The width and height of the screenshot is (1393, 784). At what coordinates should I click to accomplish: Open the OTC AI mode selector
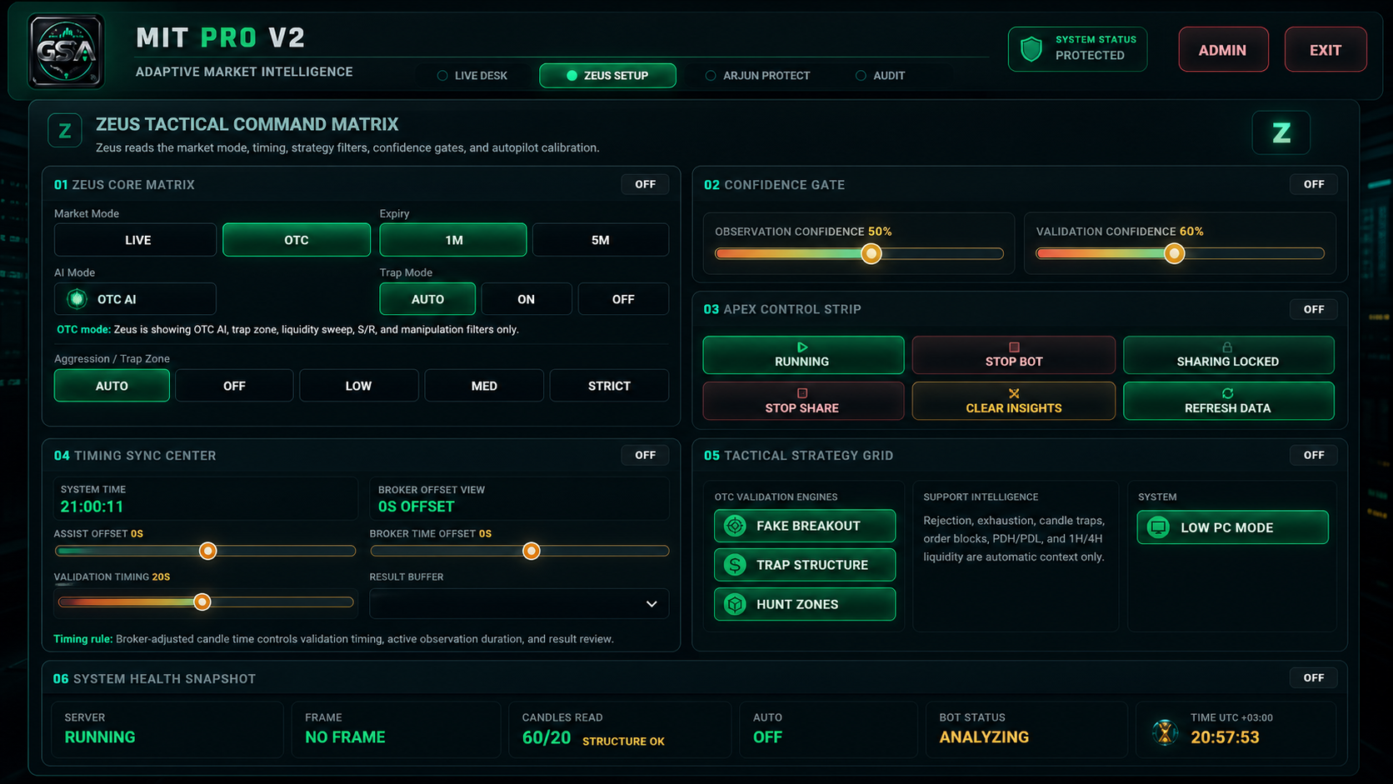[135, 299]
